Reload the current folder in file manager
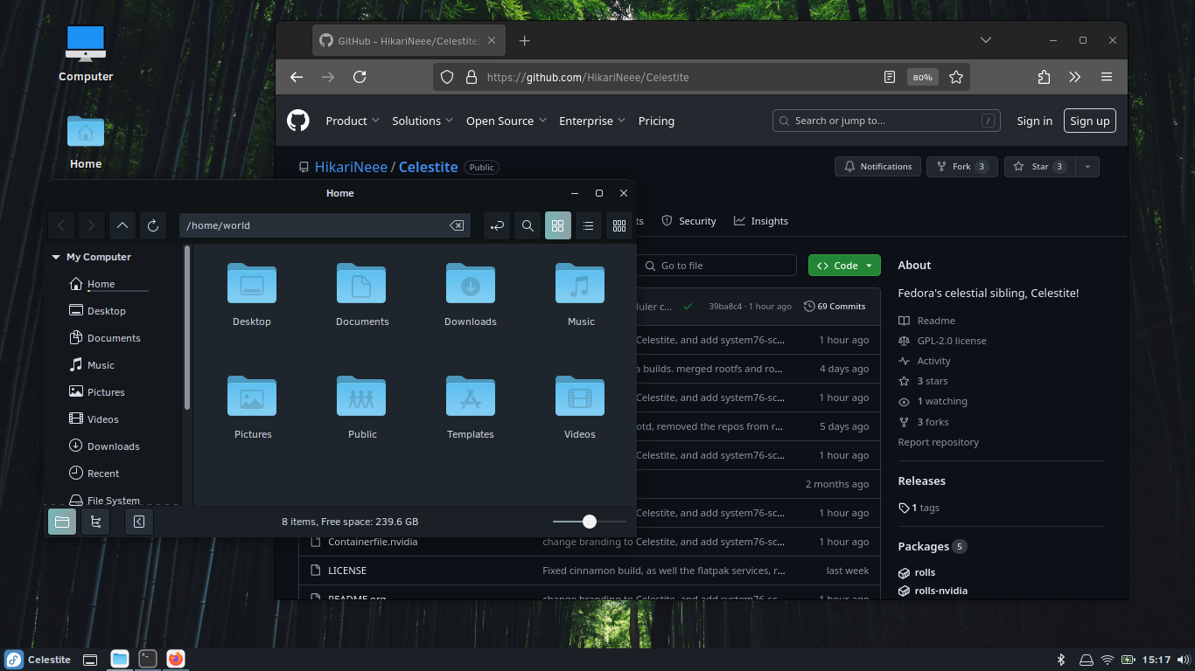 coord(153,225)
